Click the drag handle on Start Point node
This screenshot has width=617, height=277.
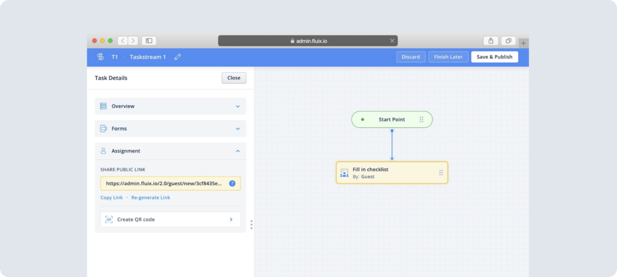[421, 120]
